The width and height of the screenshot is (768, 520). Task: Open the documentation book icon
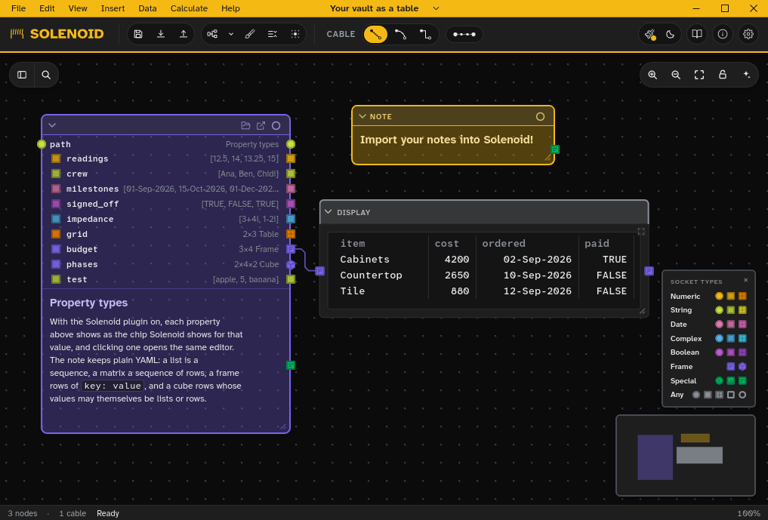pos(696,34)
